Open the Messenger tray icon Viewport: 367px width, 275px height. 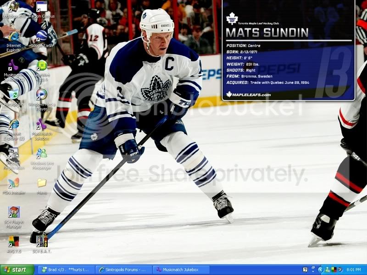[x=327, y=270]
